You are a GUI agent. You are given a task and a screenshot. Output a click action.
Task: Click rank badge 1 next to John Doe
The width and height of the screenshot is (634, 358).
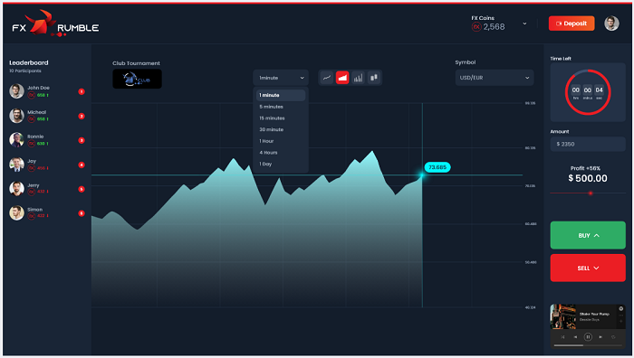pyautogui.click(x=82, y=91)
